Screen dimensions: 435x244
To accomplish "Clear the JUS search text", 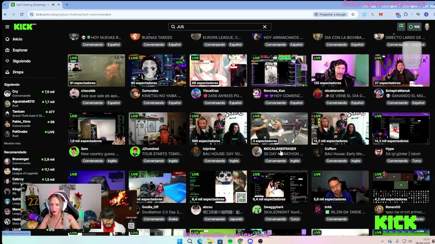I will [265, 27].
